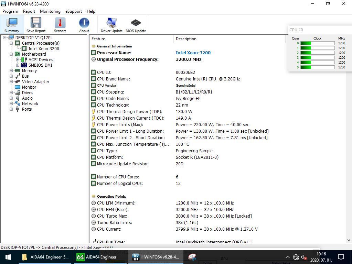Open the Summary toolbar button
This screenshot has height=264, width=352.
click(12, 25)
